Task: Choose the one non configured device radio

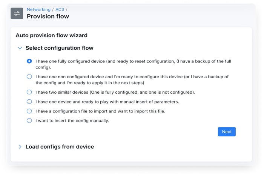Action: click(29, 76)
